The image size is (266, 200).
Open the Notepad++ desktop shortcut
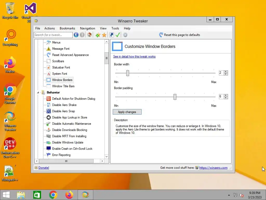pyautogui.click(x=10, y=173)
